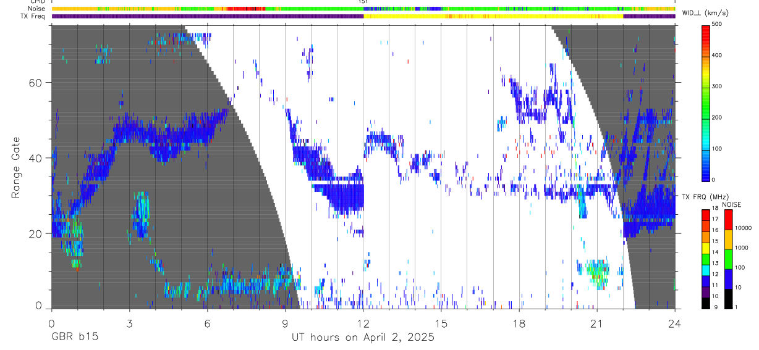Click the "WID⊥ (km/s)" color bar title
759x350 pixels.
(704, 12)
